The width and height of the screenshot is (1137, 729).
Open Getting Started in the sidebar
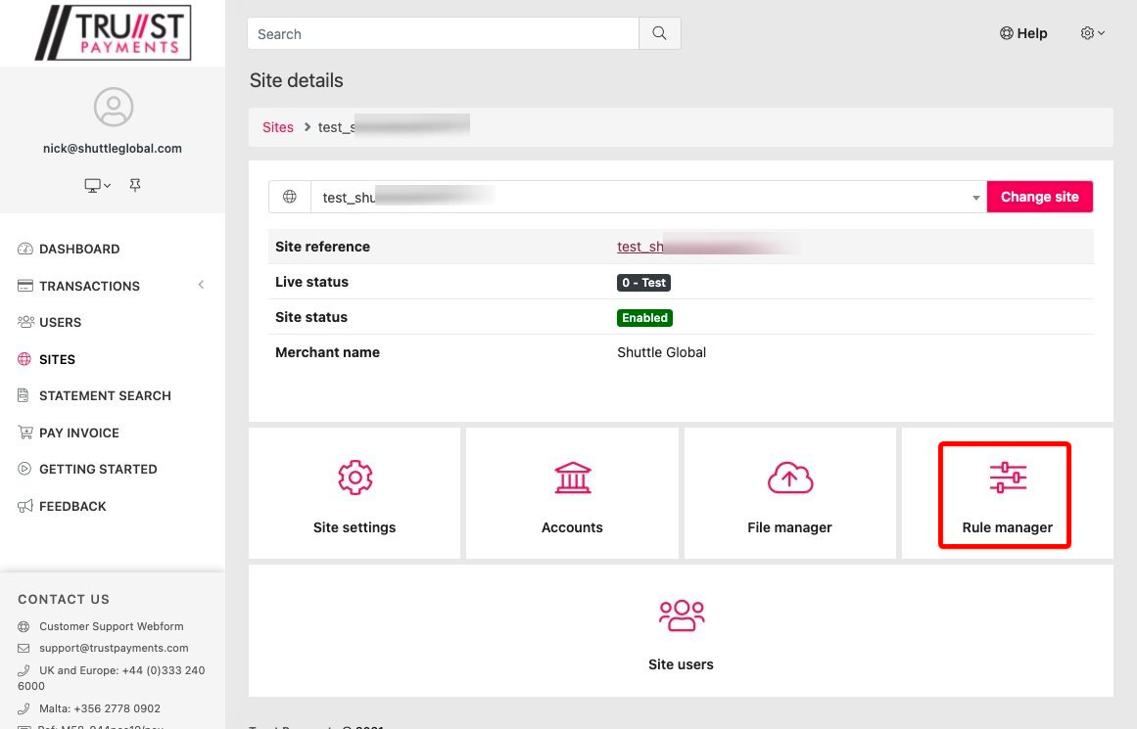tap(98, 469)
